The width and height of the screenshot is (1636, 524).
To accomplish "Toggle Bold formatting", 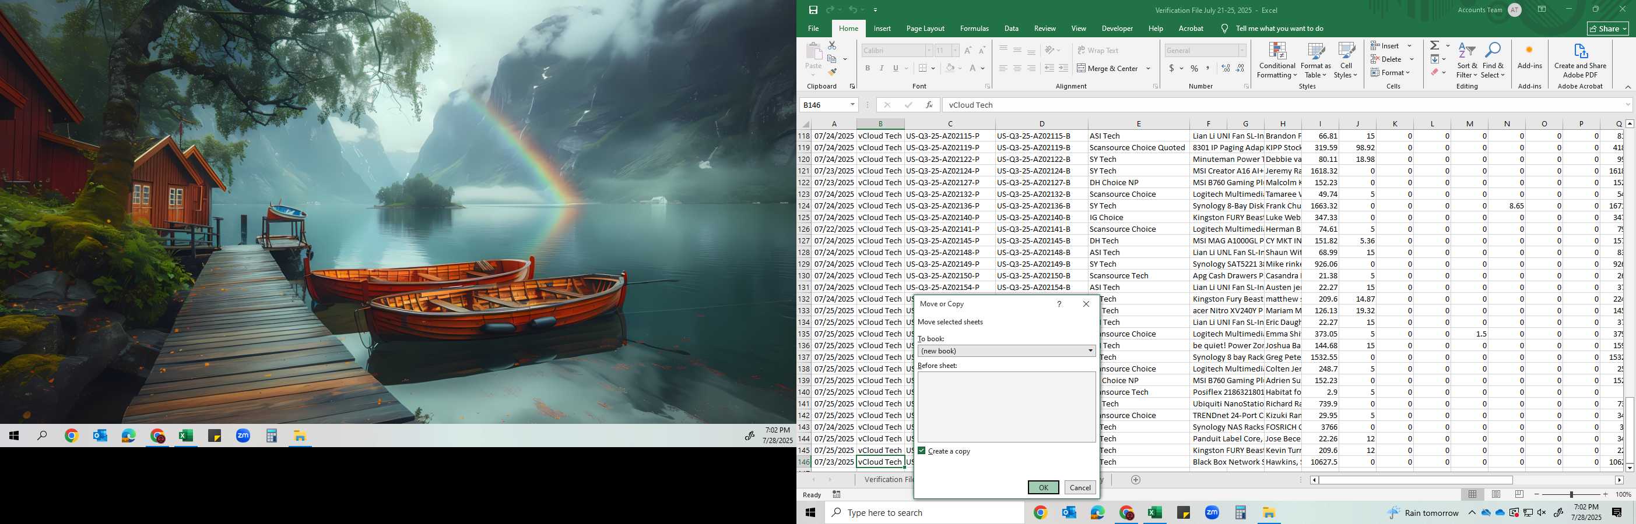I will (868, 69).
